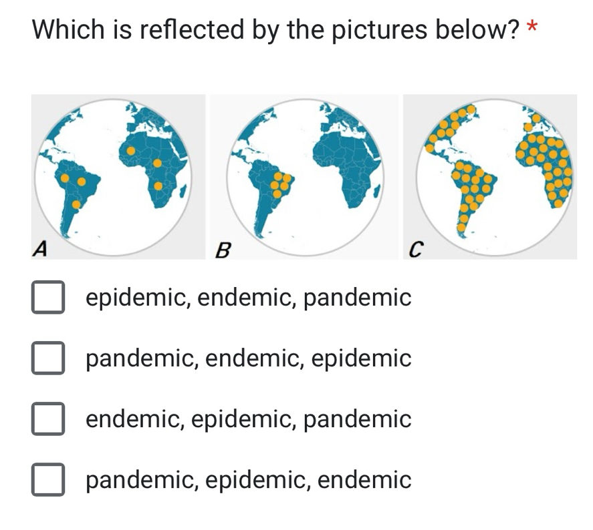Tick the 'endemic, epidemic, pandemic' checkbox
593x530 pixels.
(x=48, y=419)
